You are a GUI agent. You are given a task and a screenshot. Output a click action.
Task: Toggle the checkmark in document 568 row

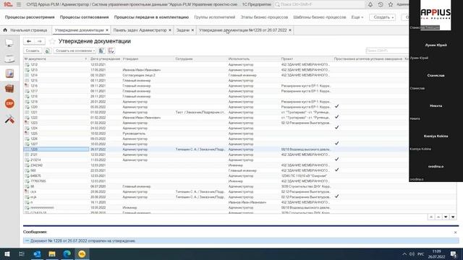336,170
